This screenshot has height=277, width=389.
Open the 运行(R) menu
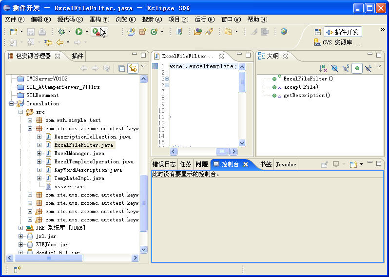204,20
